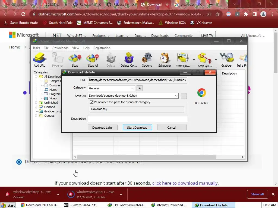Click the Add URL toolbar icon
Screen dimensions: 278x208
tap(39, 60)
